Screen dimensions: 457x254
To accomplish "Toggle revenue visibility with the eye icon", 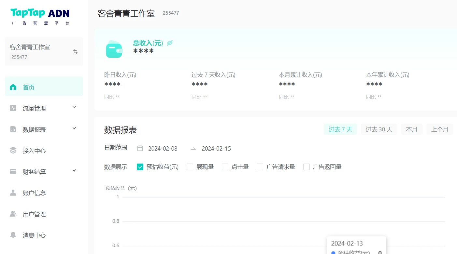I will [169, 43].
